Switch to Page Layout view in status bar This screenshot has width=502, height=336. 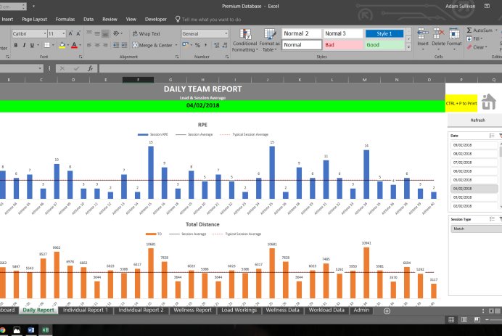[464, 319]
